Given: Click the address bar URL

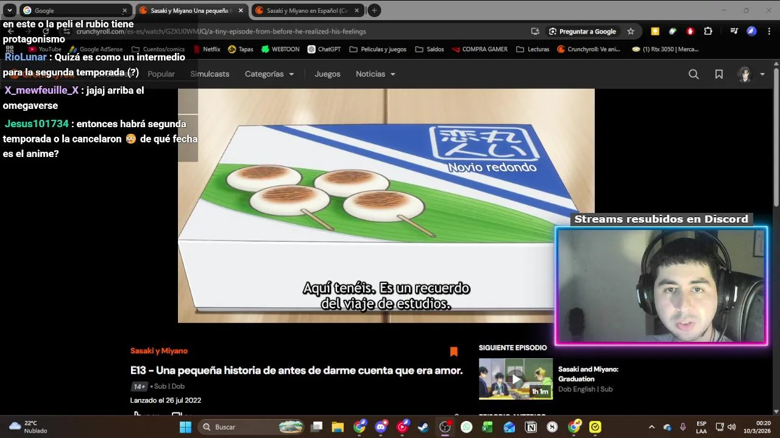Looking at the screenshot, I should click(x=221, y=32).
